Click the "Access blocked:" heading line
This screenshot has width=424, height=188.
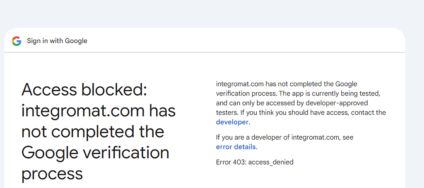(84, 90)
